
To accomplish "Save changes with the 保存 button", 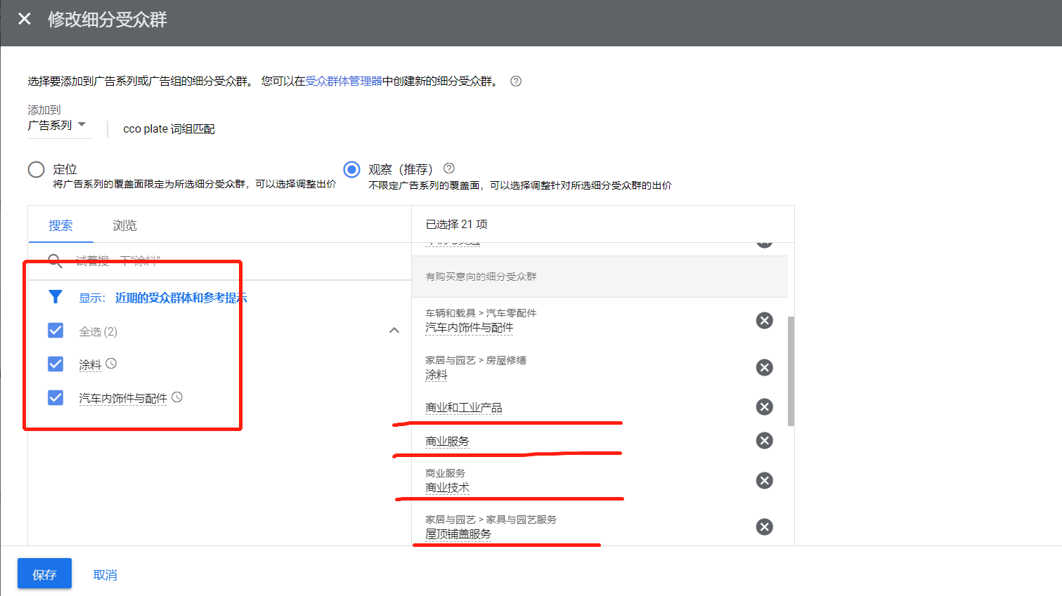I will (44, 574).
